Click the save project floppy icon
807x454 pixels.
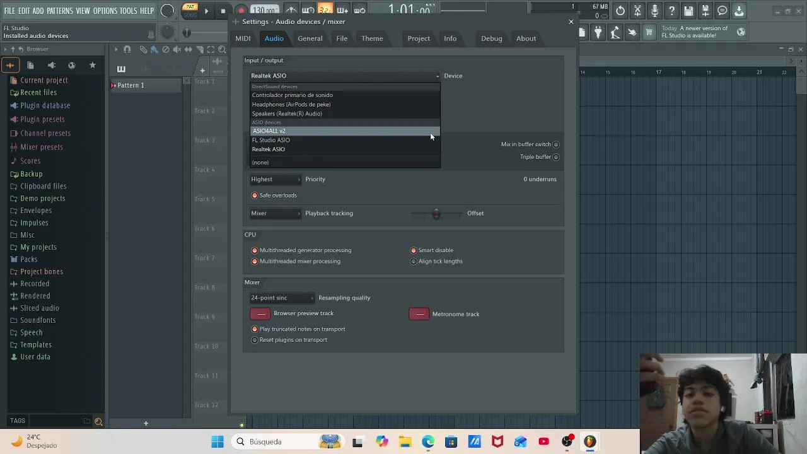click(688, 11)
